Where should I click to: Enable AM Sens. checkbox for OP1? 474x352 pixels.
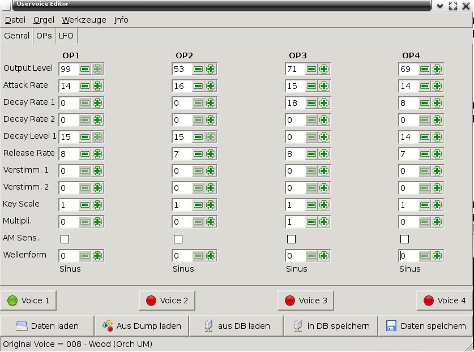pos(65,239)
